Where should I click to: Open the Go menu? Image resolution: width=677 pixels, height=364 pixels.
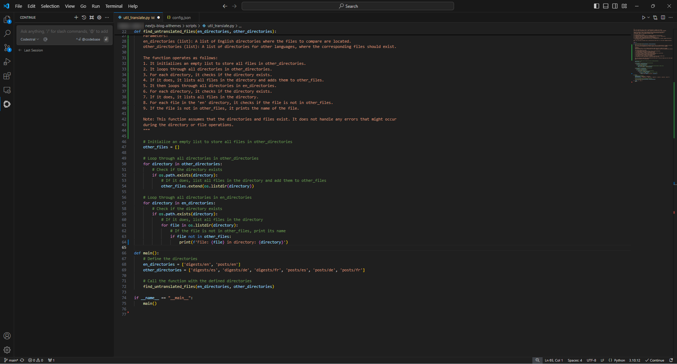click(83, 6)
